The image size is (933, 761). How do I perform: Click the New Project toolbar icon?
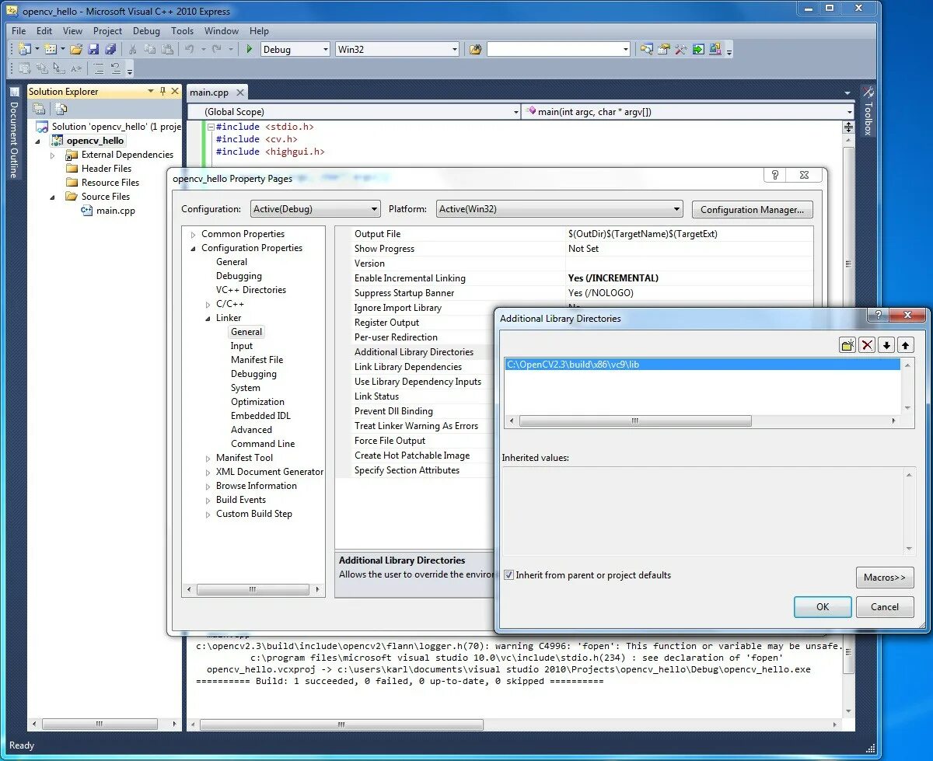coord(24,49)
